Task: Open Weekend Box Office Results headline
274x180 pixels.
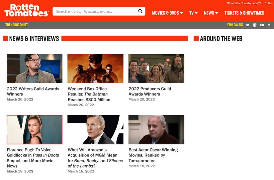Action: (x=89, y=94)
